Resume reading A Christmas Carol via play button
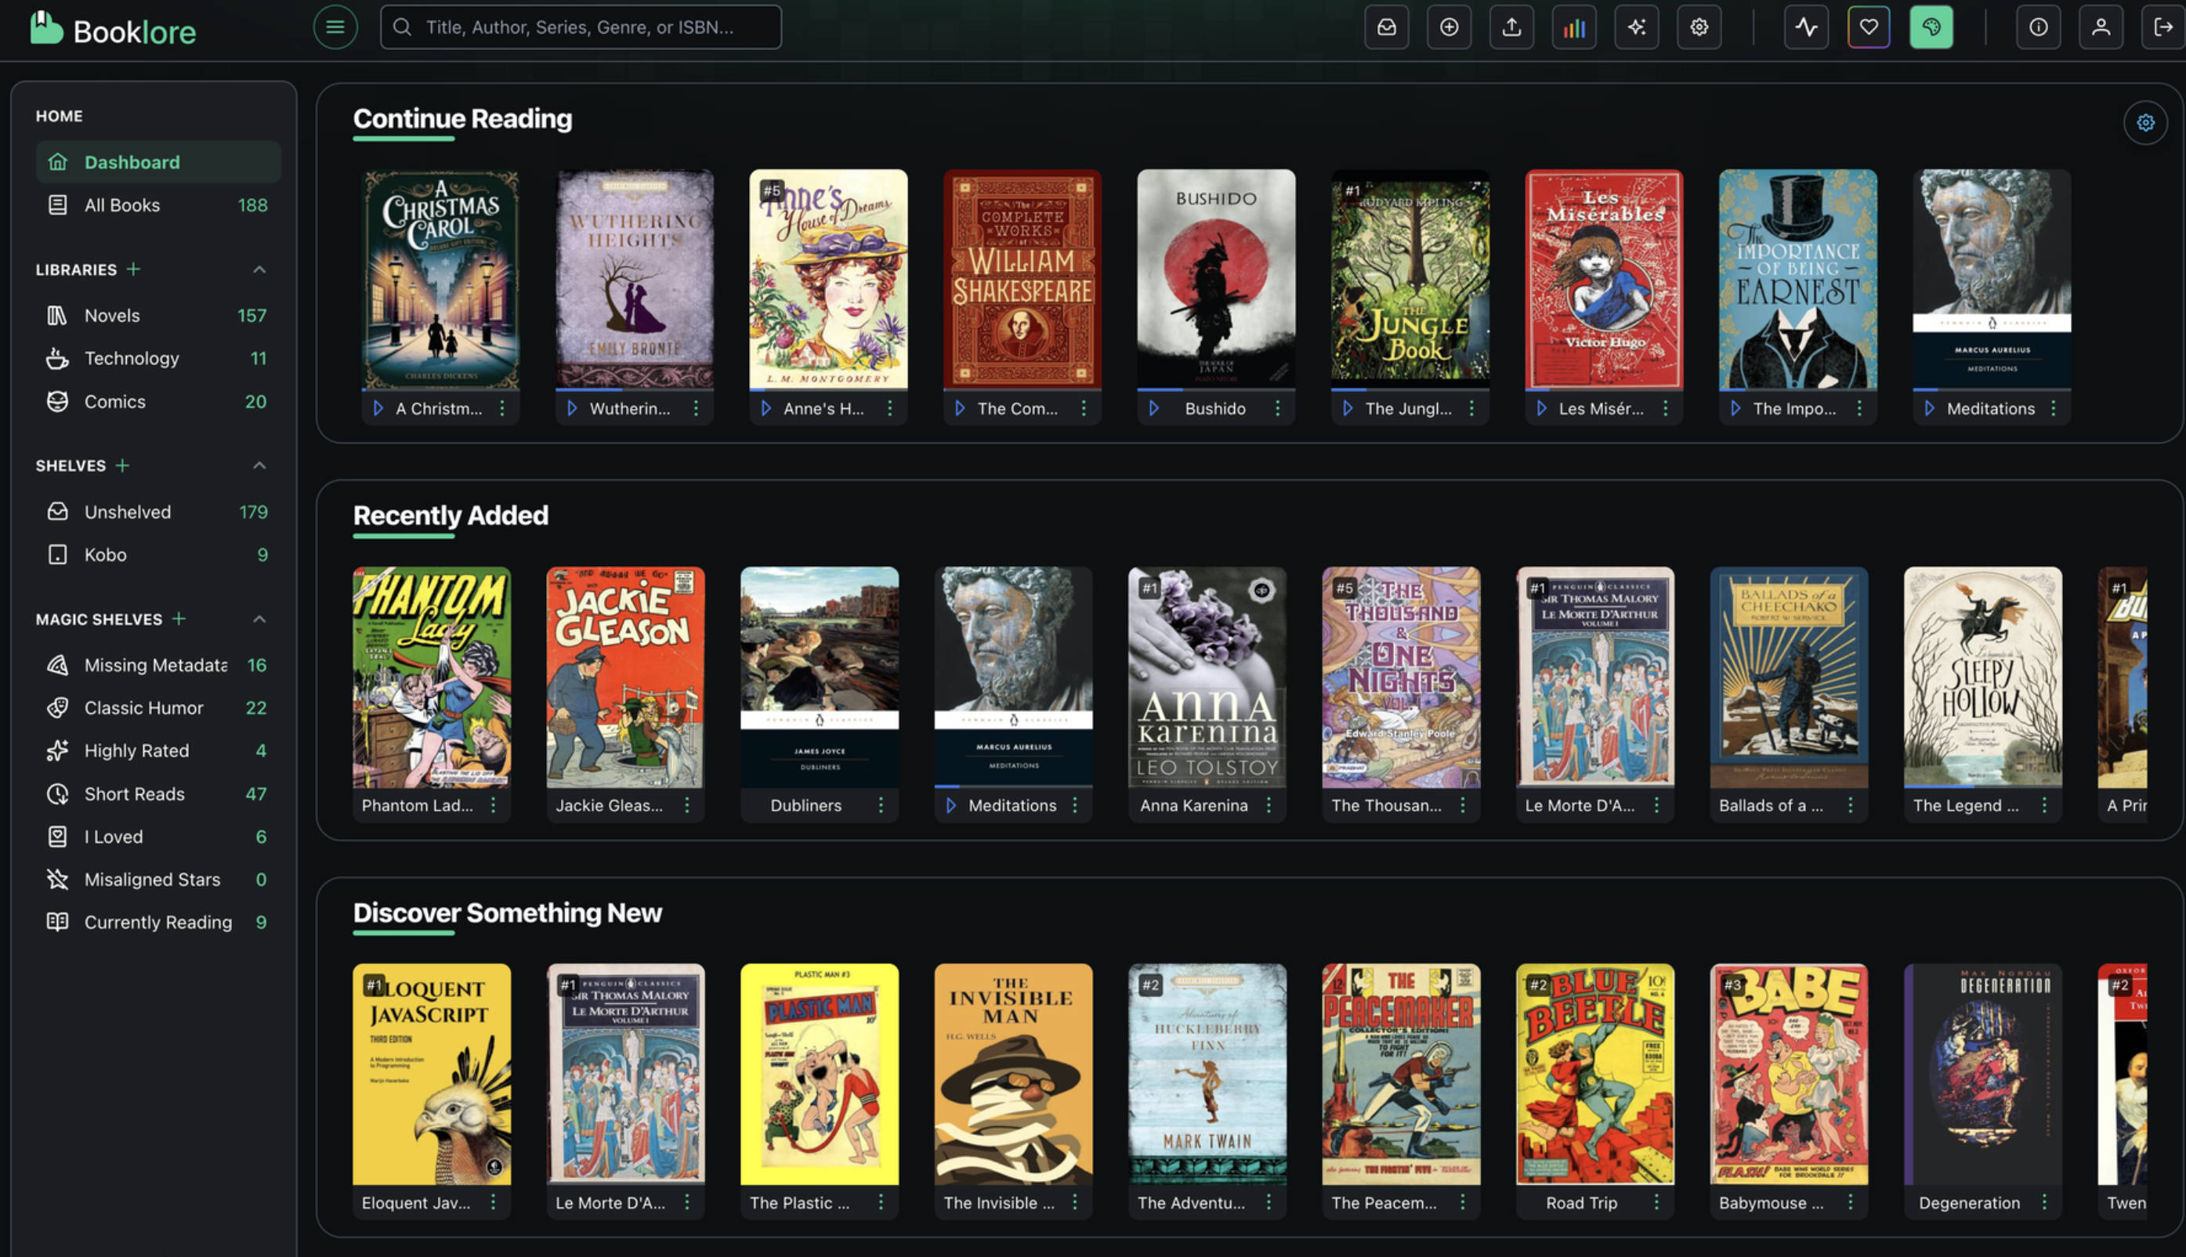Viewport: 2186px width, 1257px height. point(378,408)
